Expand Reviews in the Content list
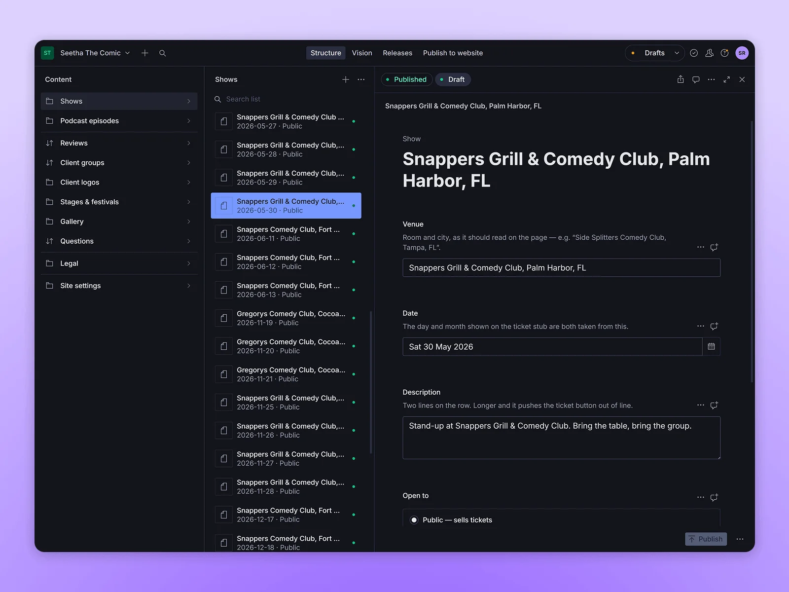 [119, 143]
